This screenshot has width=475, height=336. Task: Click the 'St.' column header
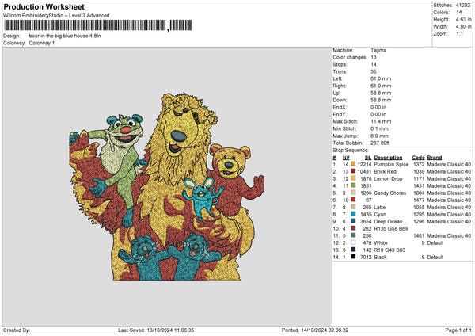pos(368,158)
